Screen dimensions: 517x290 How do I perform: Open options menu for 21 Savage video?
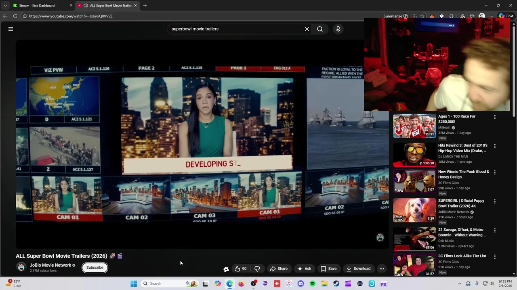(495, 230)
